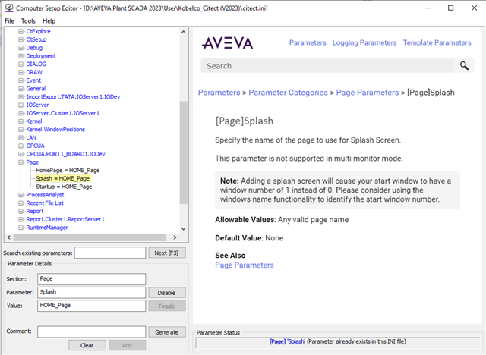Click the Disable parameter button
The height and width of the screenshot is (355, 486).
click(x=167, y=293)
